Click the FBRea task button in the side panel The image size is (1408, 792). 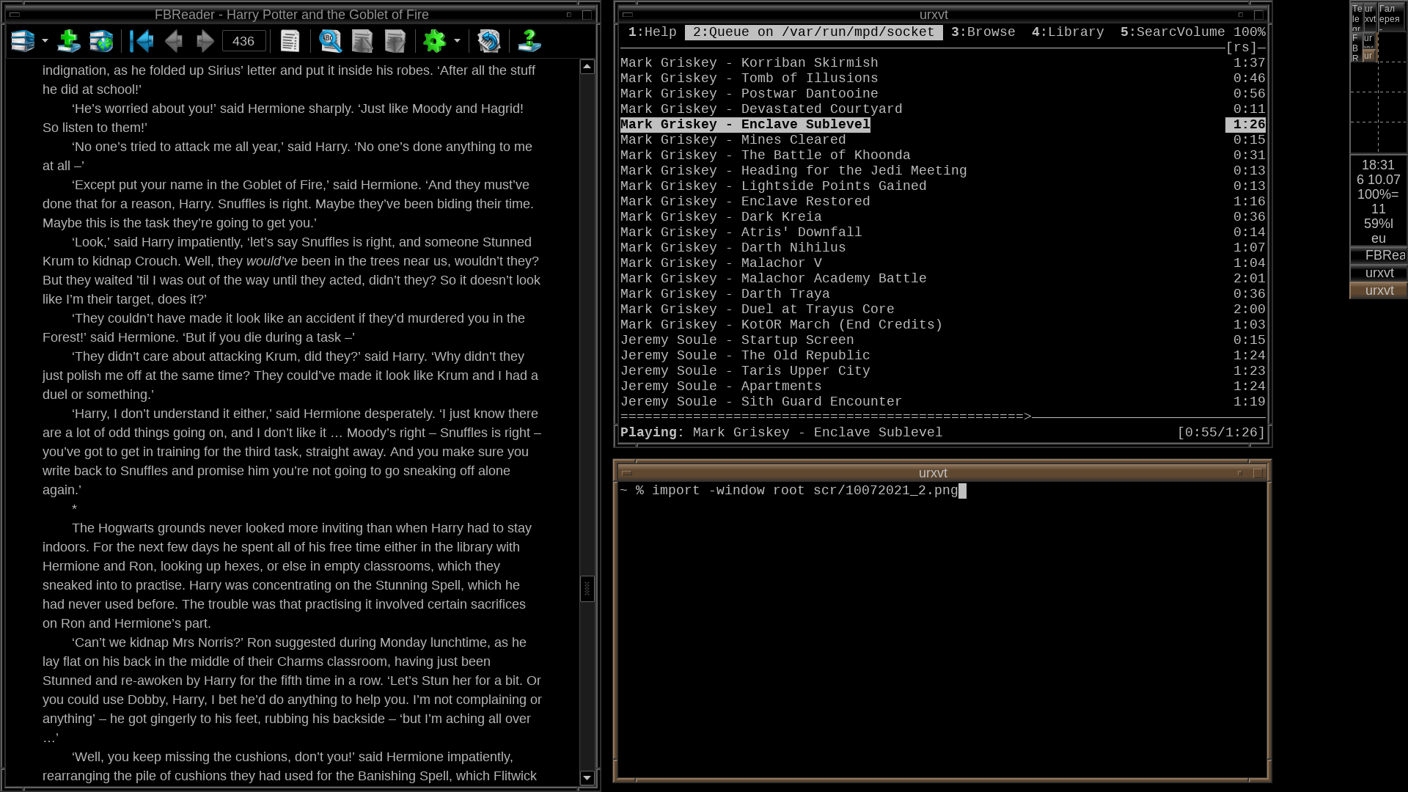[x=1379, y=255]
